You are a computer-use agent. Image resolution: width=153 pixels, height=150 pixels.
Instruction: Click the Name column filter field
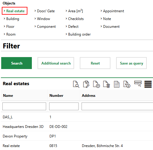tap(24, 106)
